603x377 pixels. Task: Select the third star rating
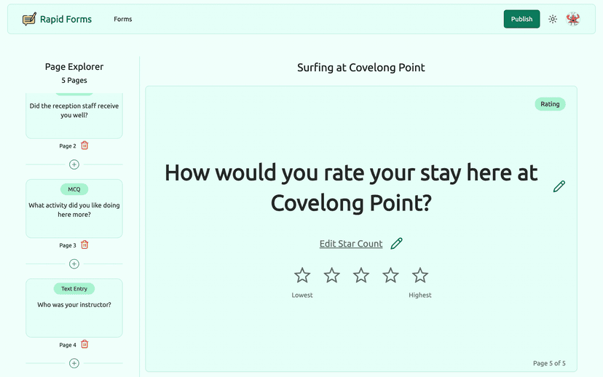pos(361,275)
